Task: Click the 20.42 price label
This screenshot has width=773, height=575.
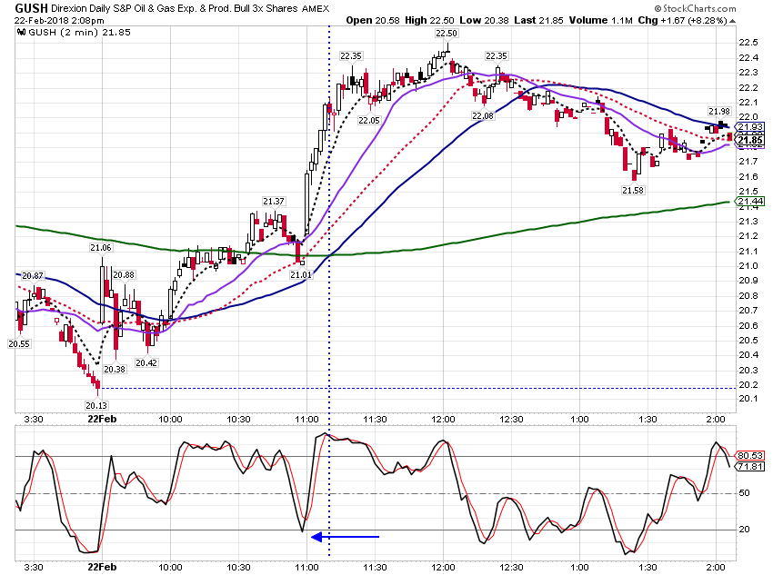Action: [x=146, y=362]
